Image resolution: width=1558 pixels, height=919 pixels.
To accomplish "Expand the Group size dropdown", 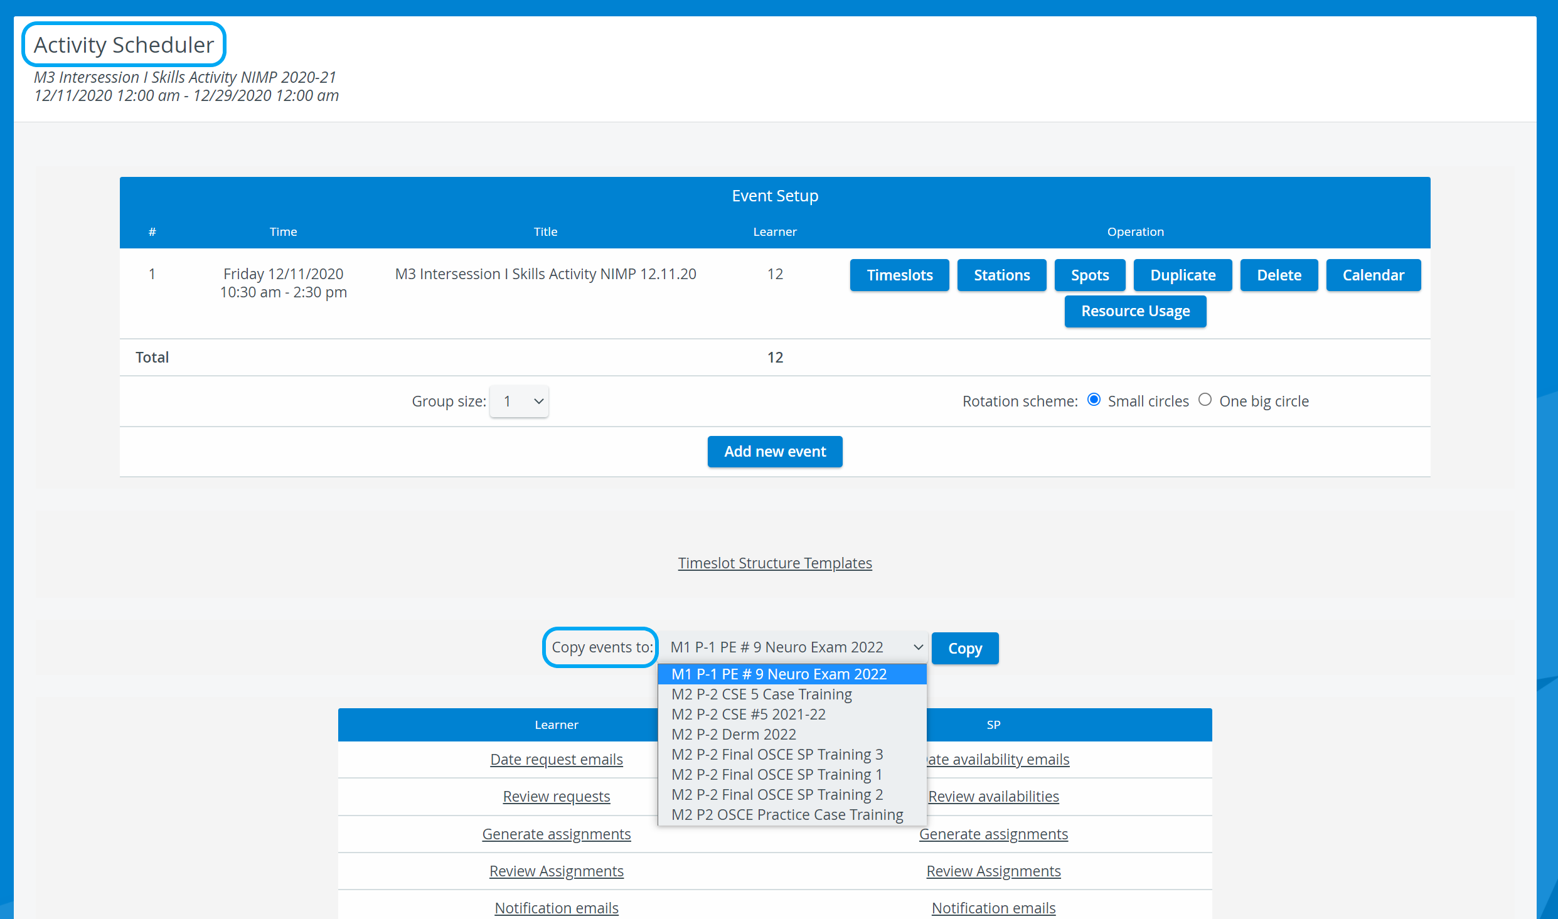I will (x=519, y=401).
